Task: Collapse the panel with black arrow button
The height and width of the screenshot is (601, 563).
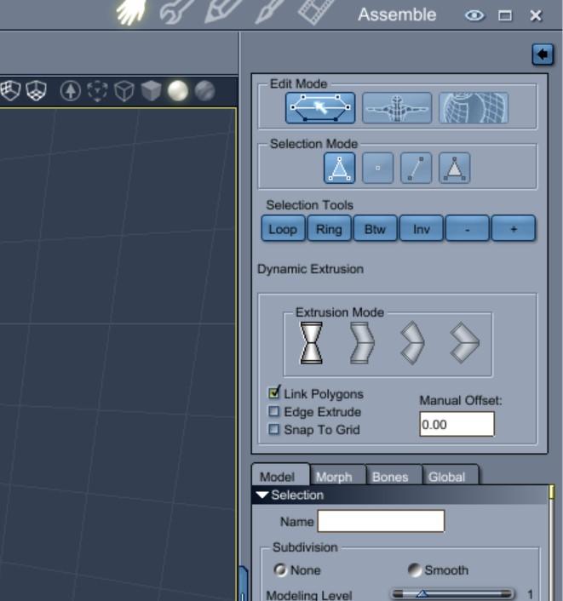Action: coord(543,54)
